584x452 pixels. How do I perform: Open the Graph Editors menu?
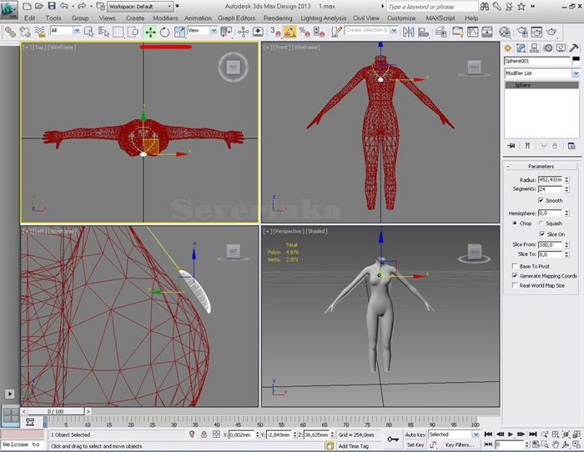(x=237, y=18)
